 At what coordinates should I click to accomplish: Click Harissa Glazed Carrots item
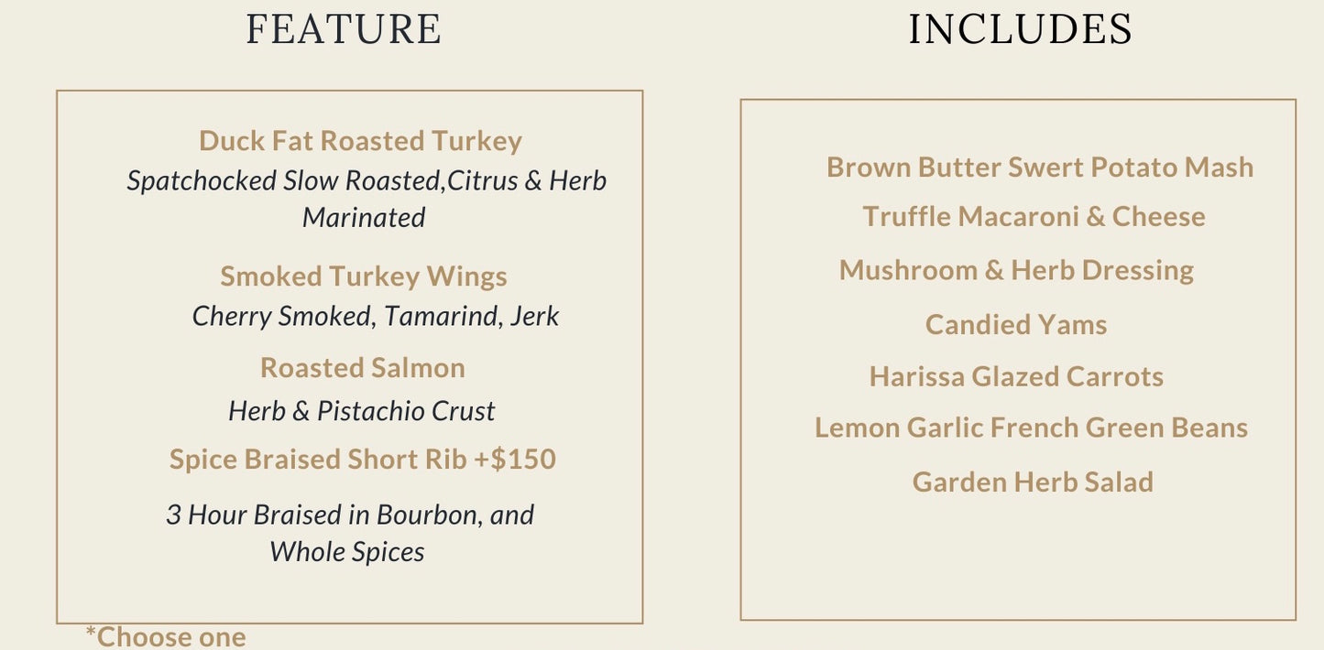point(1016,376)
